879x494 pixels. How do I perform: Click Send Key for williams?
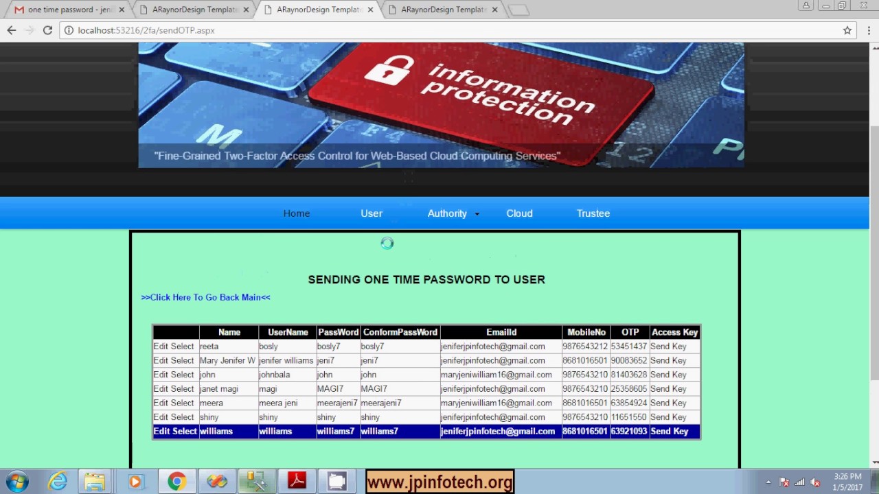point(669,432)
